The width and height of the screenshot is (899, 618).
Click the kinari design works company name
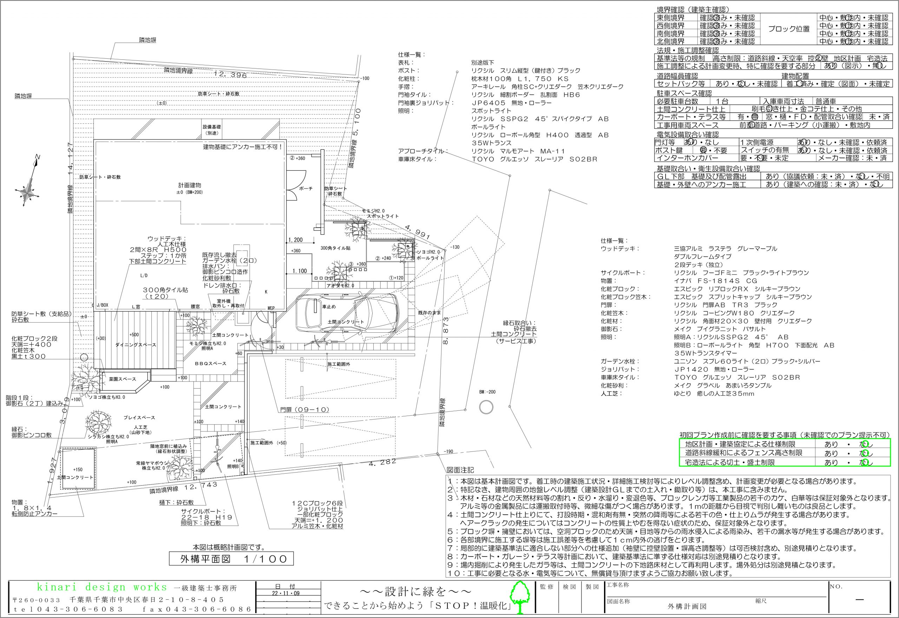(102, 587)
